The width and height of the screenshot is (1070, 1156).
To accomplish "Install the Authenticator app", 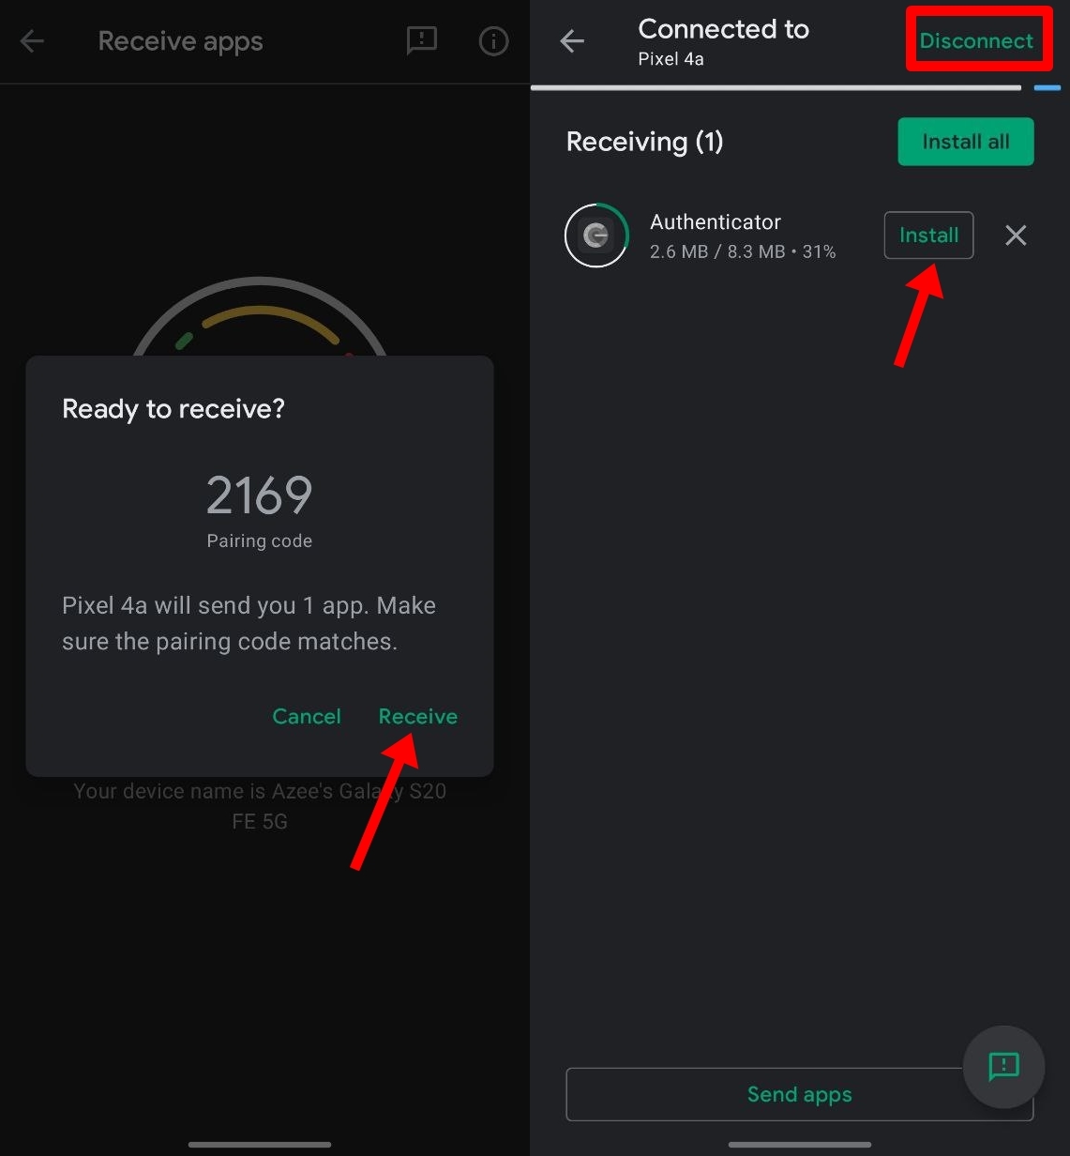I will coord(928,236).
